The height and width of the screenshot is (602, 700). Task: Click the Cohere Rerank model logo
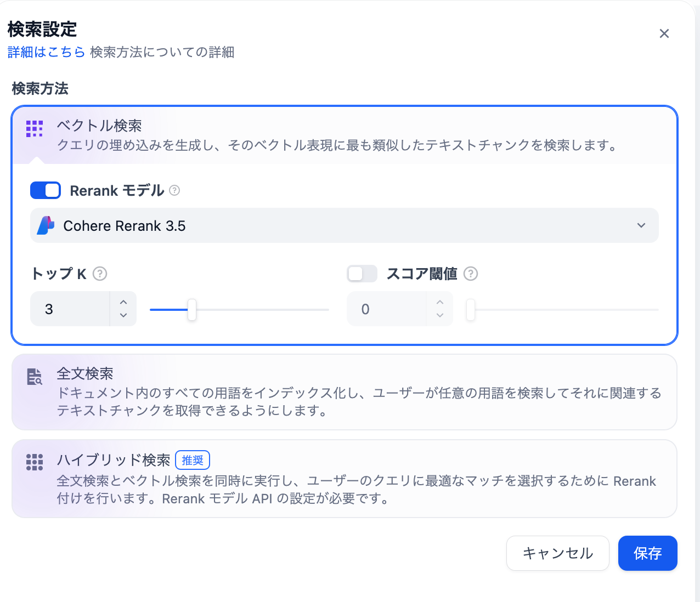[46, 225]
